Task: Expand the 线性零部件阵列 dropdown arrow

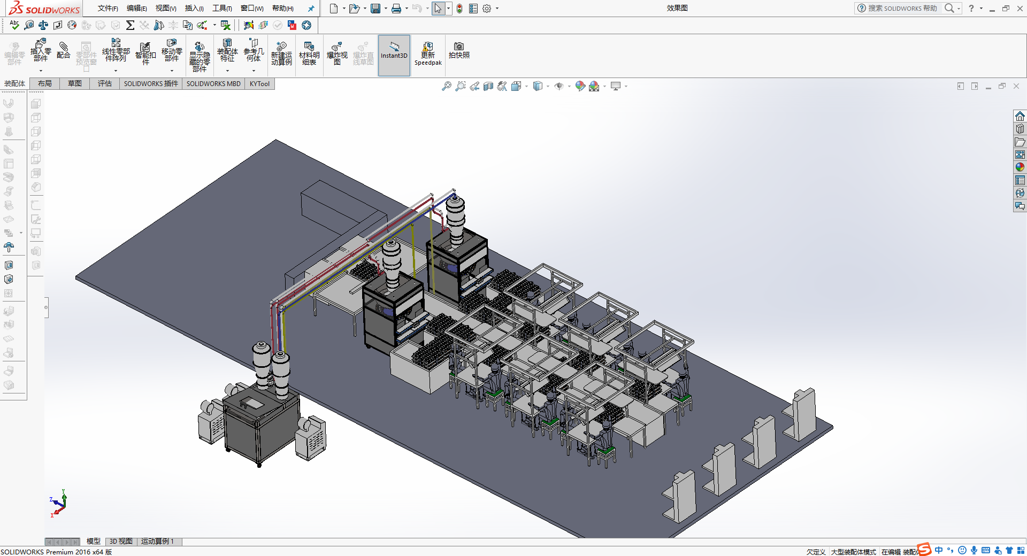Action: [116, 71]
